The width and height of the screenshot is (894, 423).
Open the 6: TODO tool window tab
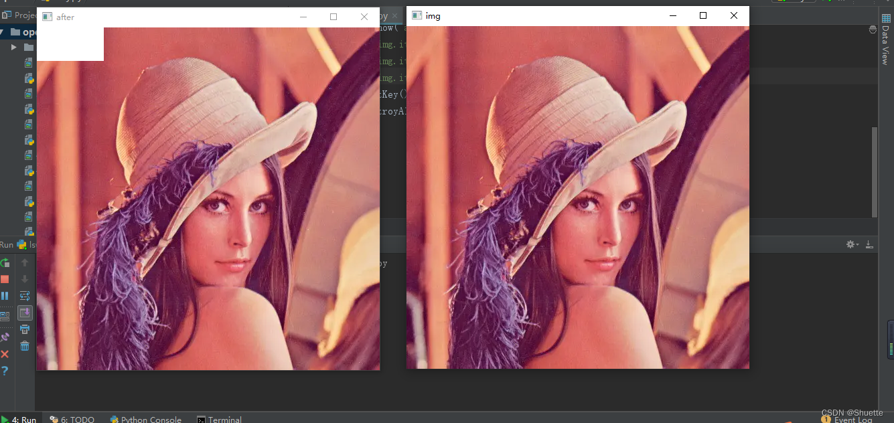click(72, 420)
